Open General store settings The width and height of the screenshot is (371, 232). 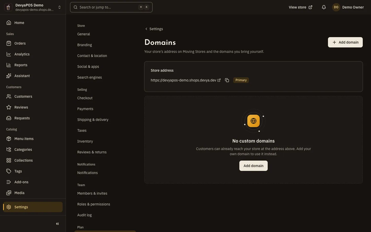tap(83, 34)
